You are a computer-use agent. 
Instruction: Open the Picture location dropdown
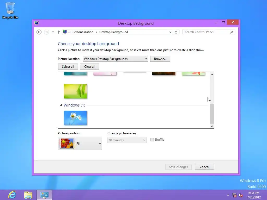coord(116,59)
